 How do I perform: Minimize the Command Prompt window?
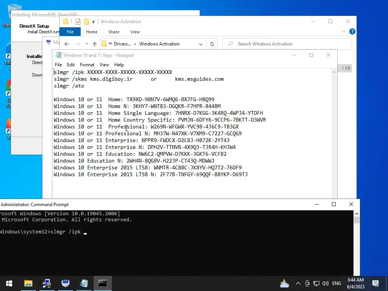[316, 204]
